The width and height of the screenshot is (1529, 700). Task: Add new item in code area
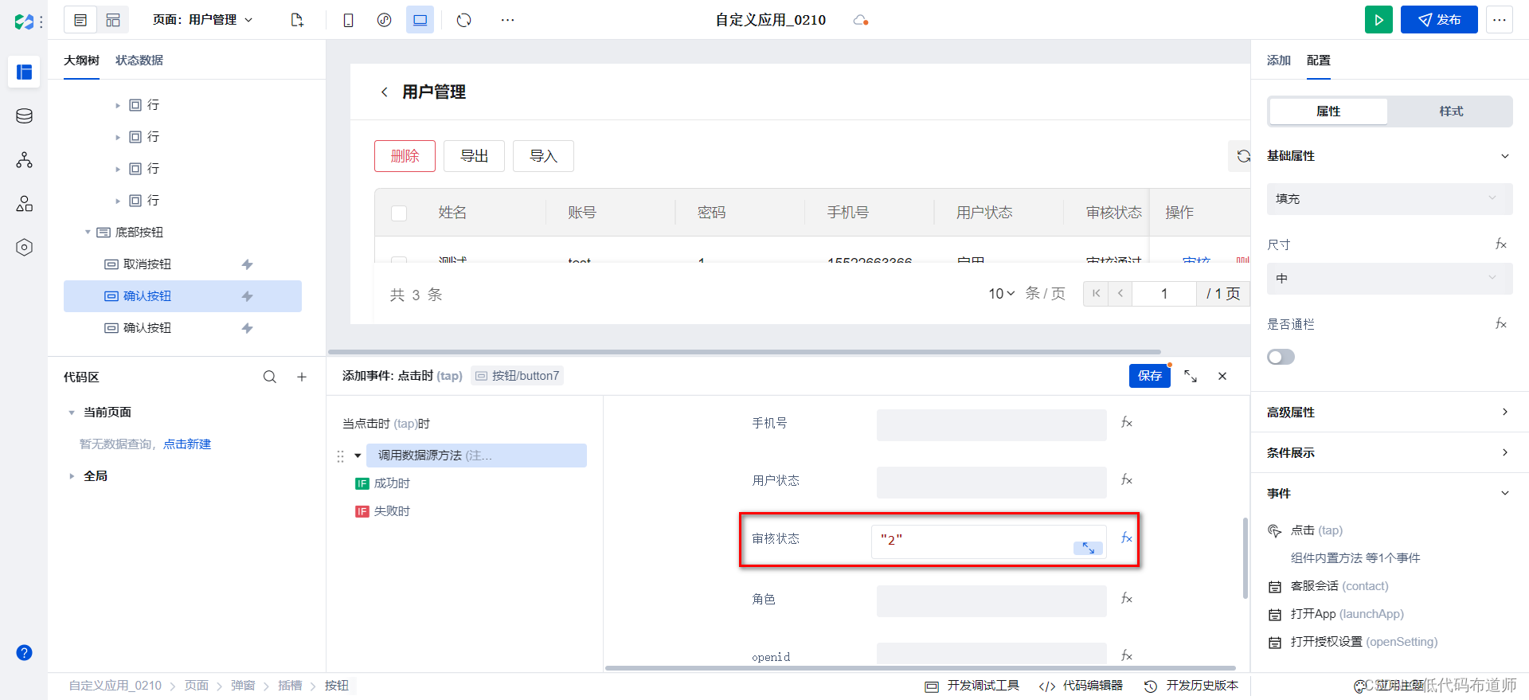[302, 377]
